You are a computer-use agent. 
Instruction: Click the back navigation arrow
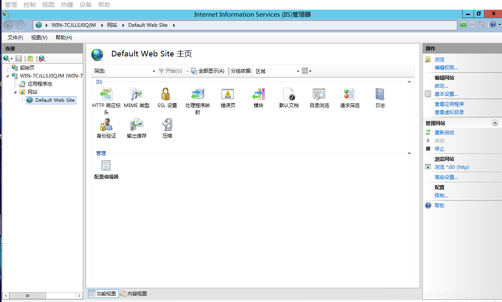9,26
